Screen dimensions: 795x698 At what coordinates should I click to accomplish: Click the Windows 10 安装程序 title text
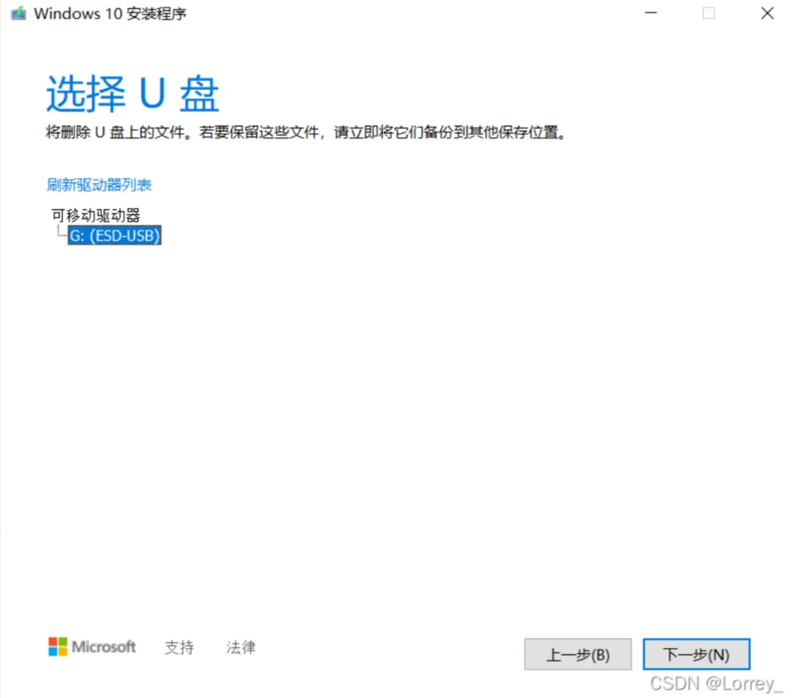pyautogui.click(x=110, y=14)
